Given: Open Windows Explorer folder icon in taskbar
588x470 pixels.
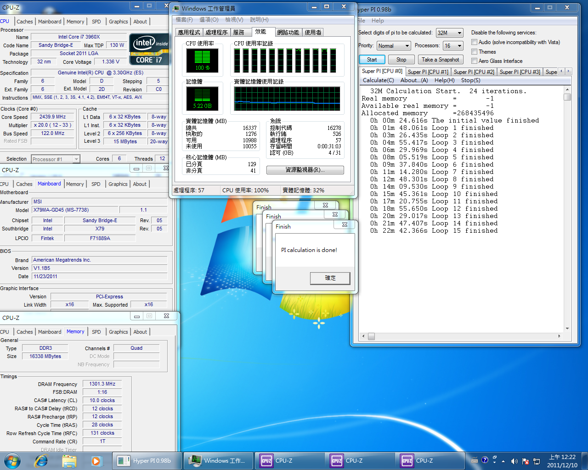Looking at the screenshot, I should [x=69, y=461].
